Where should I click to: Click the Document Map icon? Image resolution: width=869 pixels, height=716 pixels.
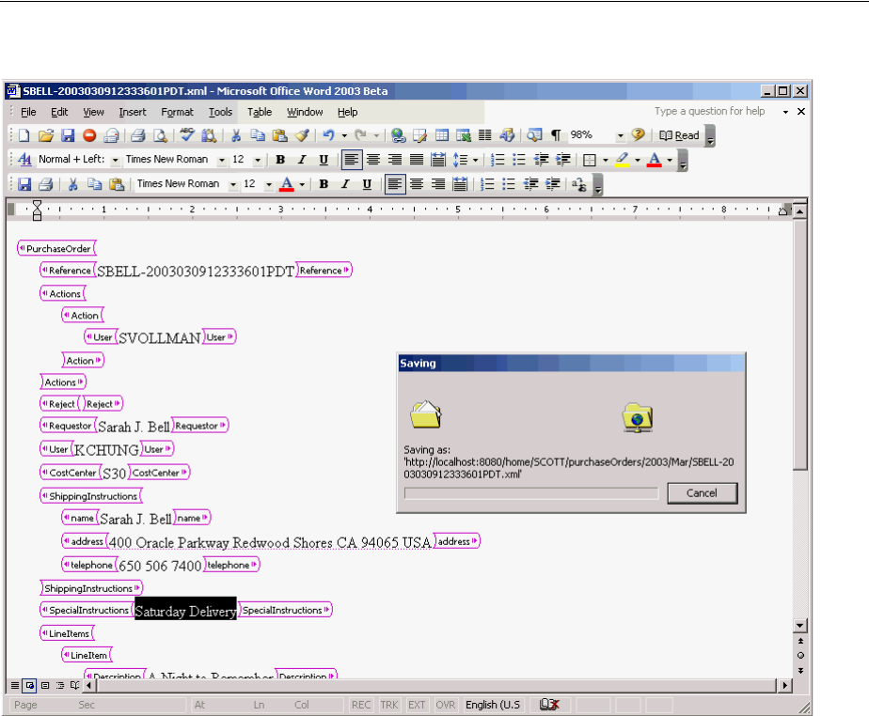(534, 135)
